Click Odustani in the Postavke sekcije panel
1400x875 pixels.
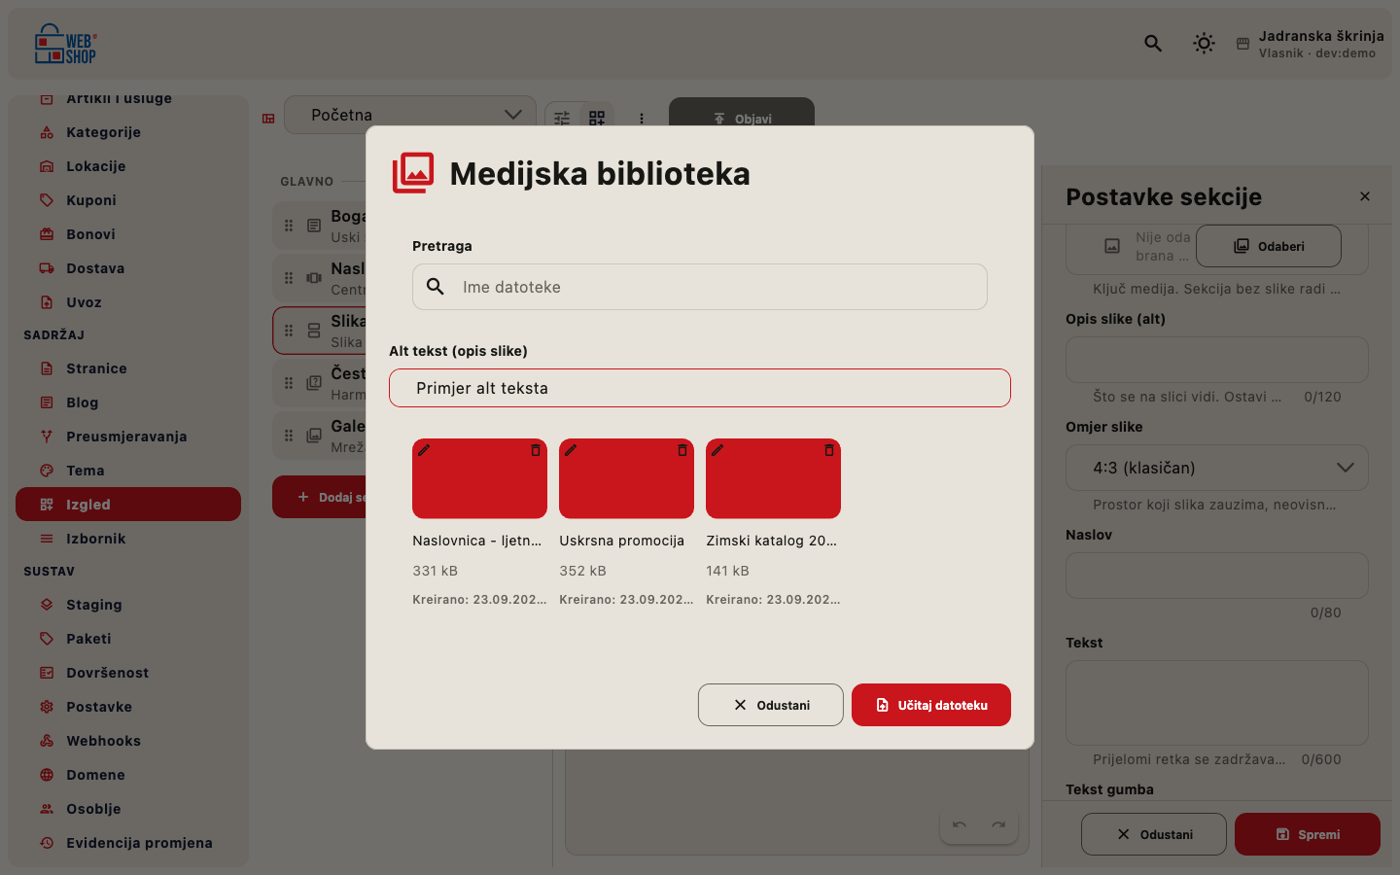pos(1154,834)
